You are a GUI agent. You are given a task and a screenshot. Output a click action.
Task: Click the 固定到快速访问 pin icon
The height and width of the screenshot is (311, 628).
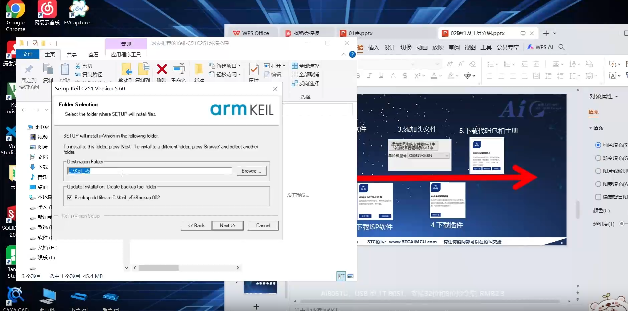(29, 69)
